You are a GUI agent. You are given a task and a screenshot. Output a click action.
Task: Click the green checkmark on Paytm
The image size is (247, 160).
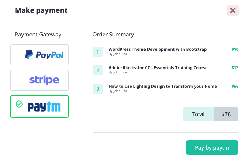coord(19,104)
